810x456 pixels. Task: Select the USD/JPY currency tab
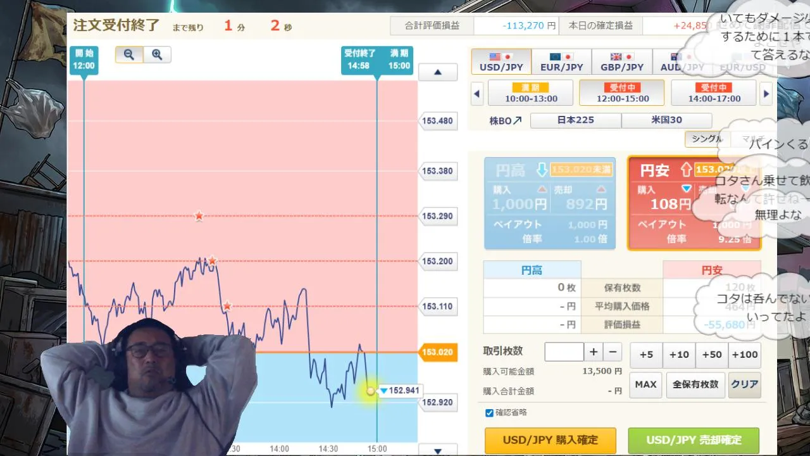501,62
